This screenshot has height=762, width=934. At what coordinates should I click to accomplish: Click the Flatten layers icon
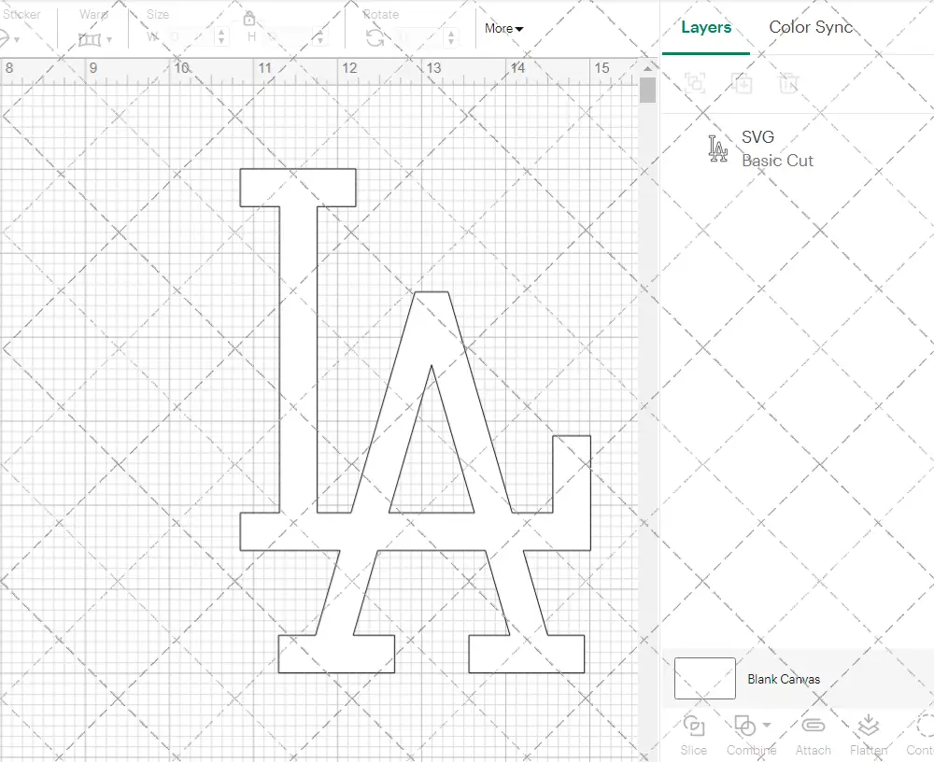tap(868, 727)
